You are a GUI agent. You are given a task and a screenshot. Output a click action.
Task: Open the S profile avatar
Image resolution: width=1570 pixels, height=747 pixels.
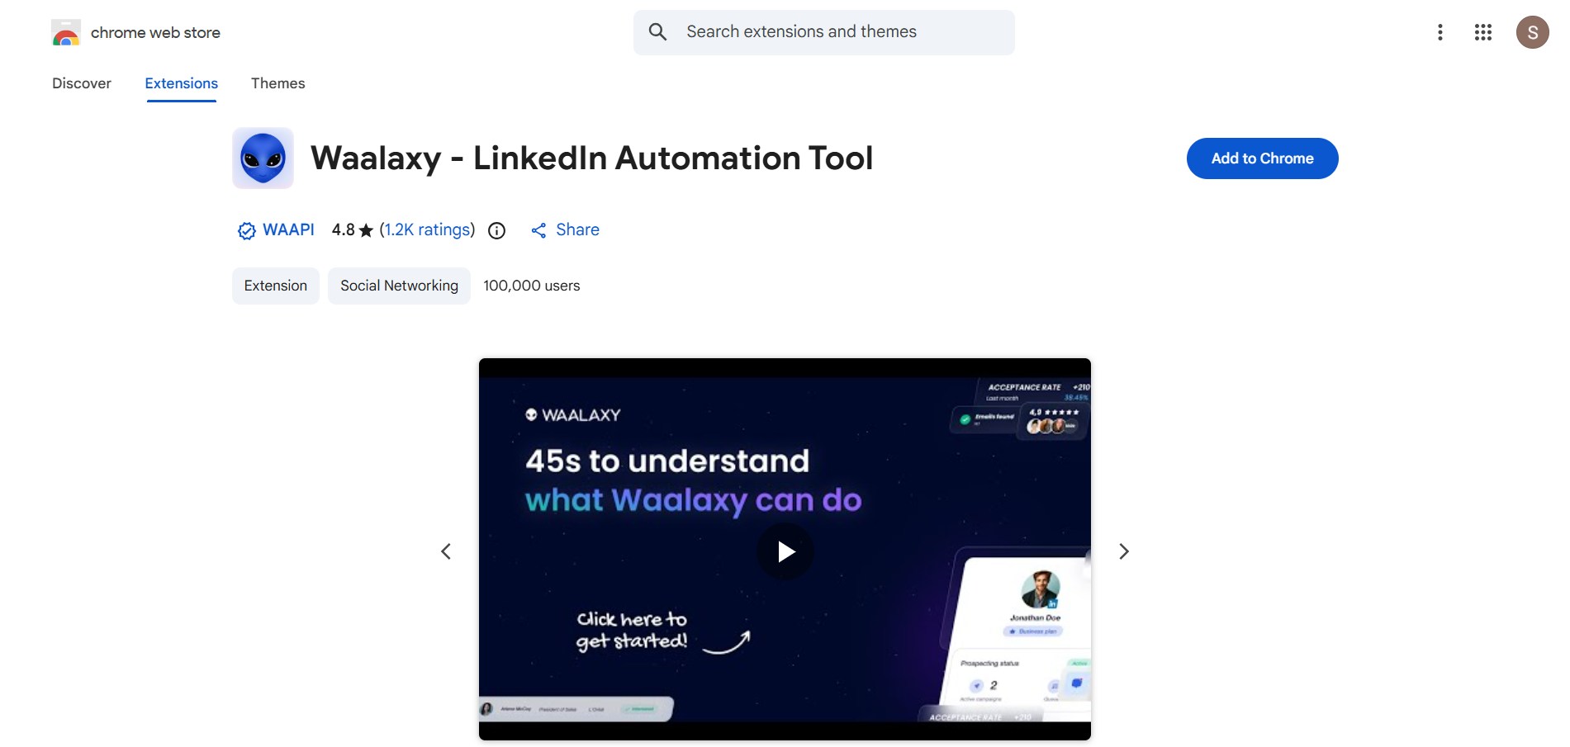click(1533, 32)
